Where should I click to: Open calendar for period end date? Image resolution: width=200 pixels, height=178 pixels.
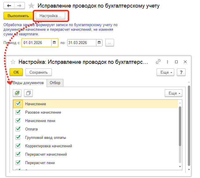coord(99,43)
